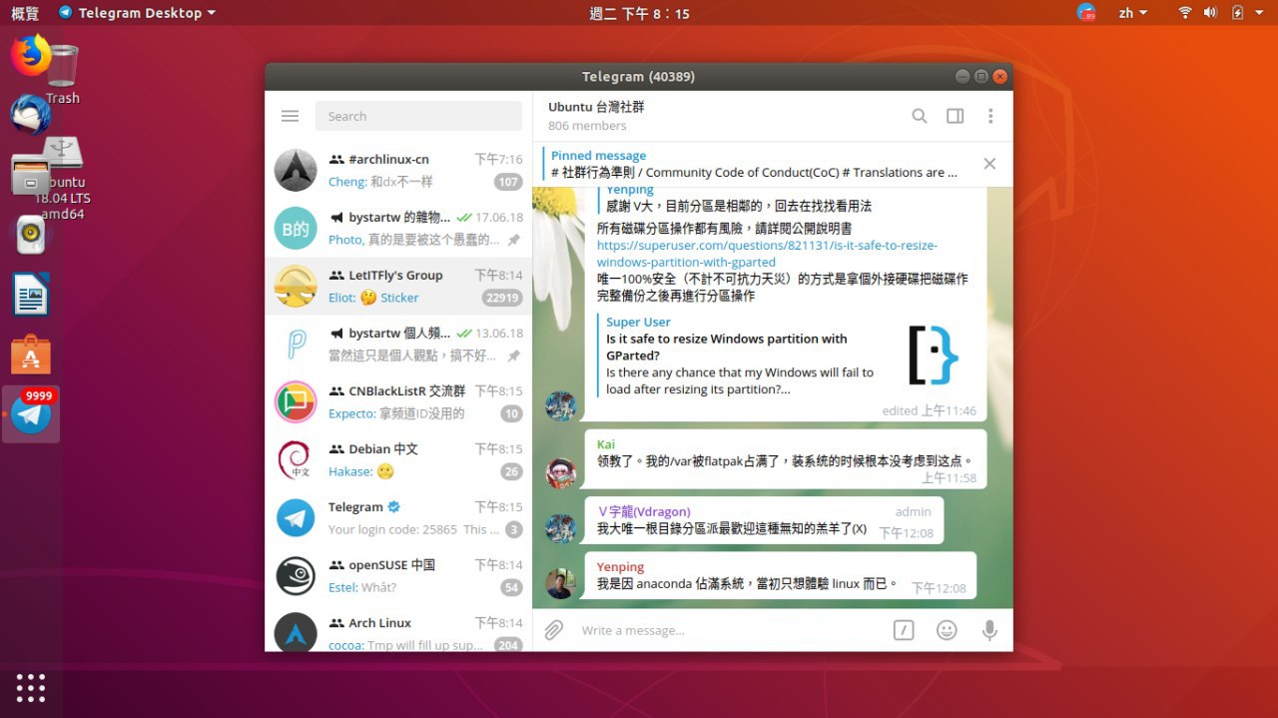The height and width of the screenshot is (718, 1278).
Task: Open the openSUSE 中国 group avatar
Action: 296,576
